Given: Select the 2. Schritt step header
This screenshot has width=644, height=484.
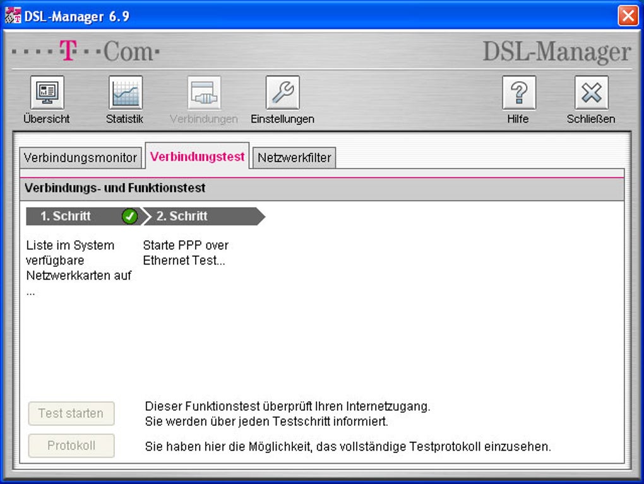Looking at the screenshot, I should click(203, 216).
